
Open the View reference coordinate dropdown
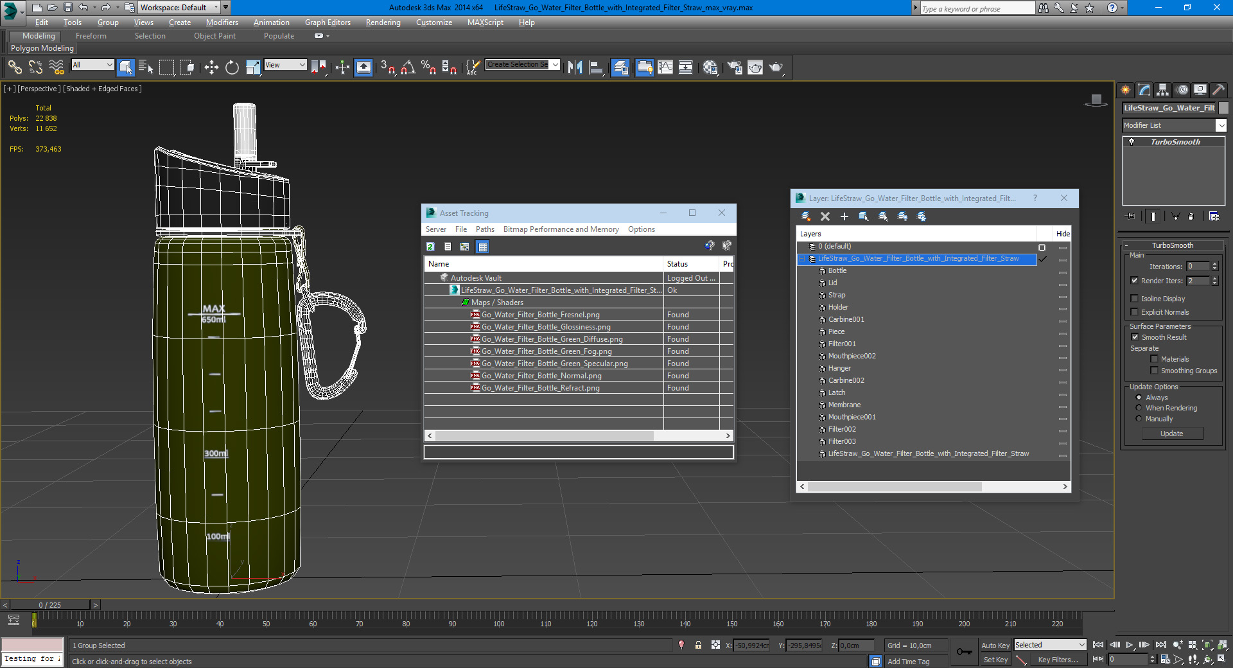[x=285, y=65]
